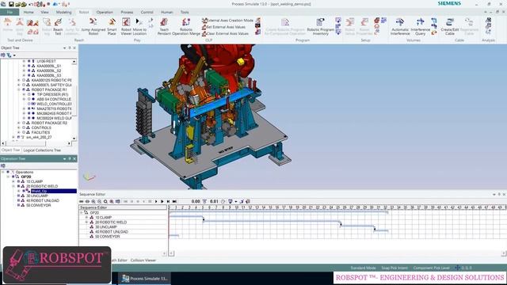Click Set External Axes Values
The image size is (507, 285).
223,27
